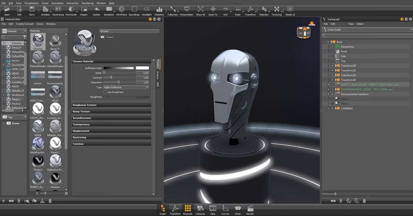
Task: Open the Animation menu
Action: pyautogui.click(x=57, y=3)
